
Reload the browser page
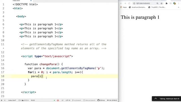coord(129,3)
